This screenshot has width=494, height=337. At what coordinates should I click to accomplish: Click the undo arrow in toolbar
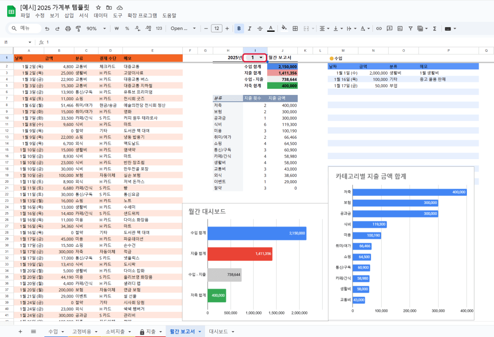pyautogui.click(x=47, y=28)
